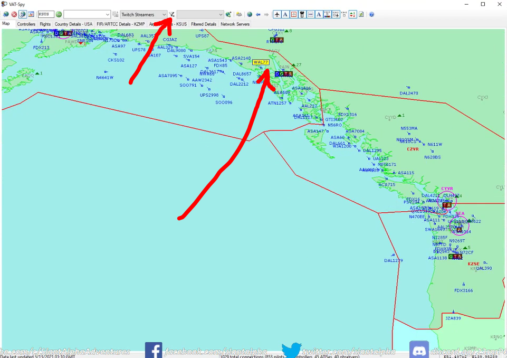Click the globe with plus icon

point(228,14)
